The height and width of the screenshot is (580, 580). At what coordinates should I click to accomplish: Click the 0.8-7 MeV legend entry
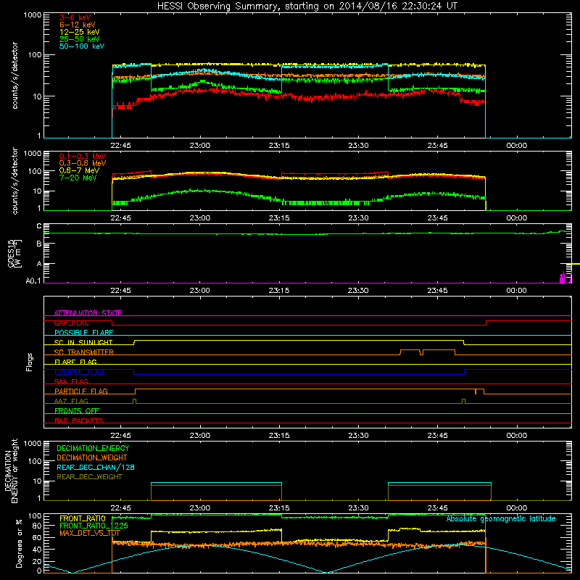point(79,170)
